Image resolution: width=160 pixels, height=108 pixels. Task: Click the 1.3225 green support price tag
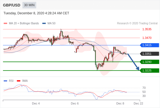click(x=149, y=70)
